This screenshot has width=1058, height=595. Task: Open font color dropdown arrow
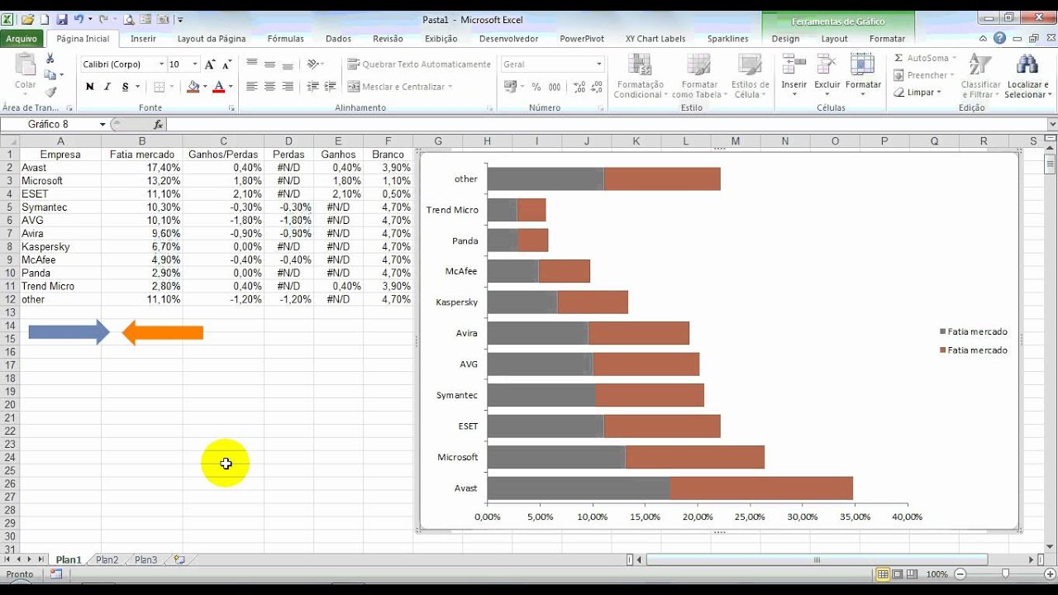click(x=231, y=87)
